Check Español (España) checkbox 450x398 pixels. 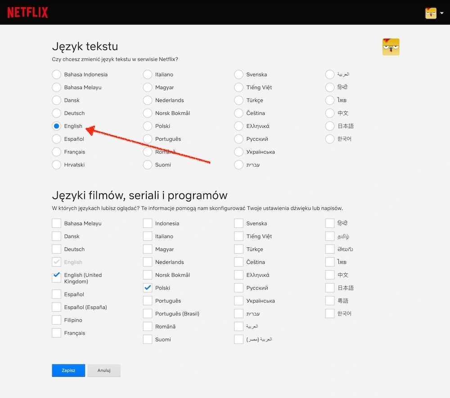coord(57,307)
